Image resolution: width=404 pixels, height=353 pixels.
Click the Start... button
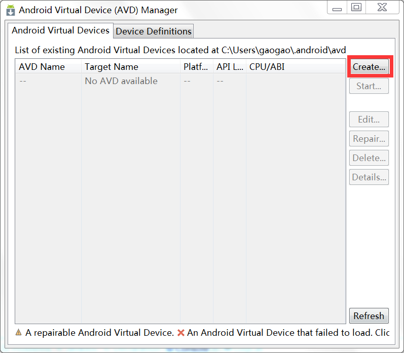click(369, 86)
